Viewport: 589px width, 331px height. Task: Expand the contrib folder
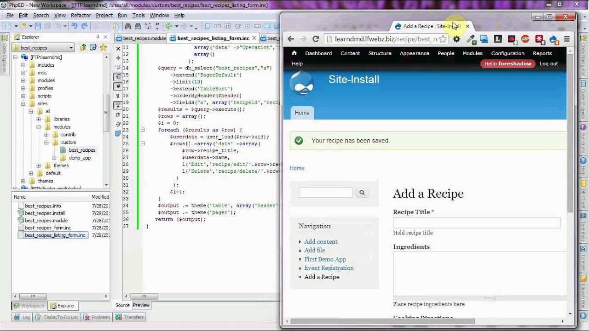46,135
